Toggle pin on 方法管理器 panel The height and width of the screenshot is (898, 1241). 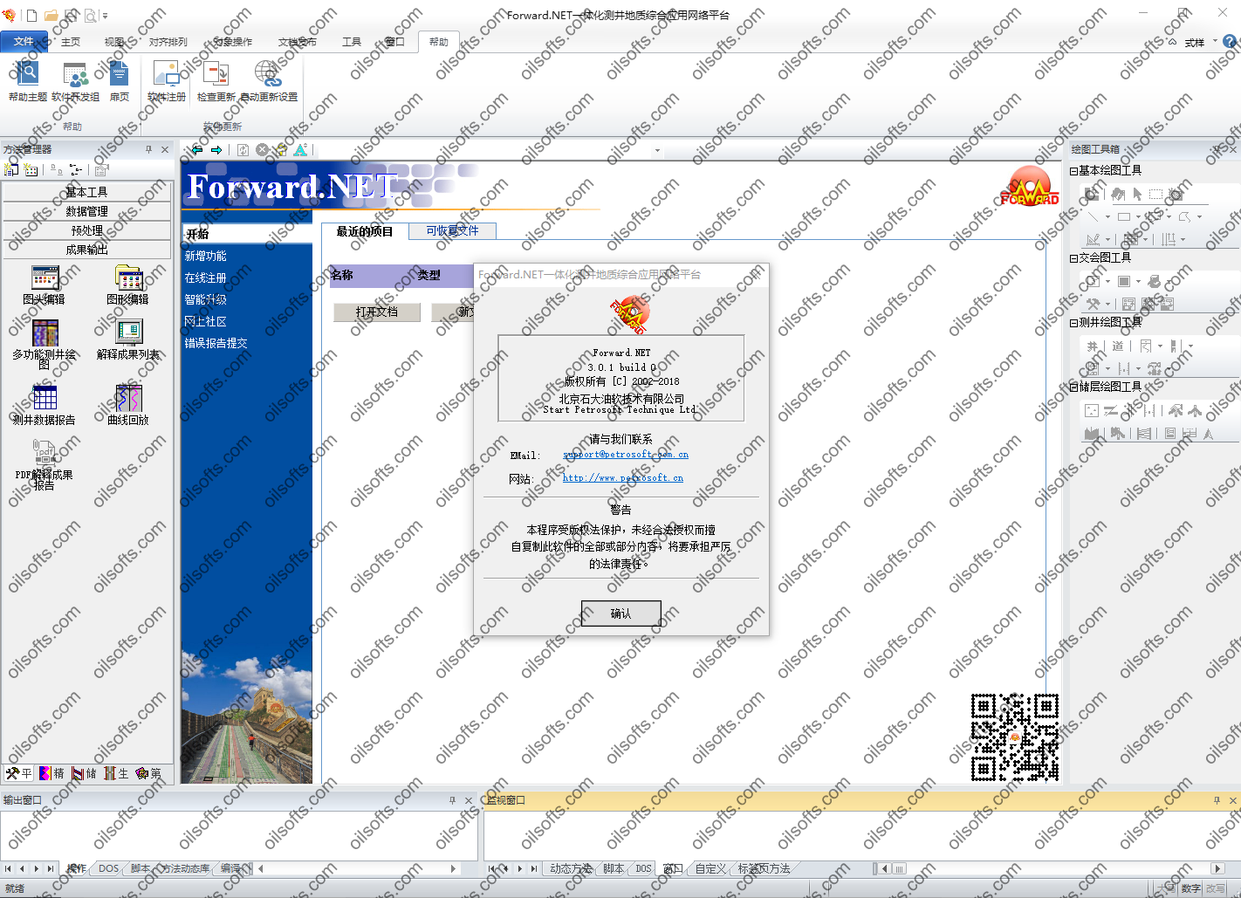tap(149, 149)
